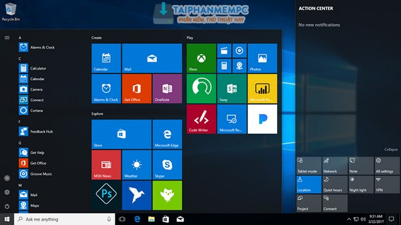Enable Quiet hours quick action

(335, 184)
